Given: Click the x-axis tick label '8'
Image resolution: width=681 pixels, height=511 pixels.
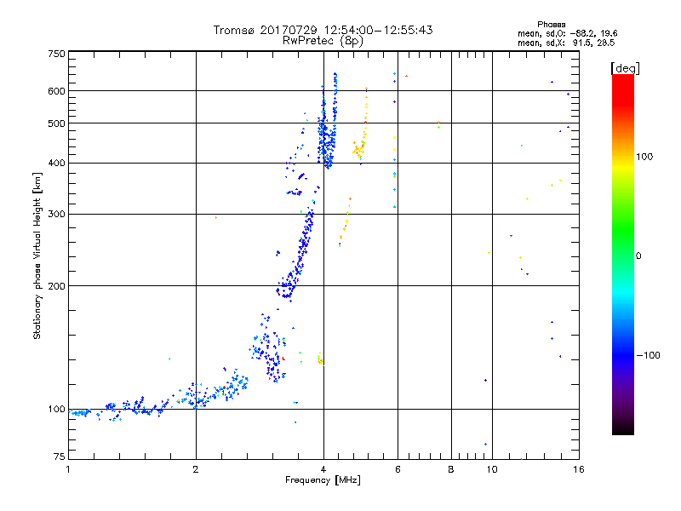Looking at the screenshot, I should 451,470.
